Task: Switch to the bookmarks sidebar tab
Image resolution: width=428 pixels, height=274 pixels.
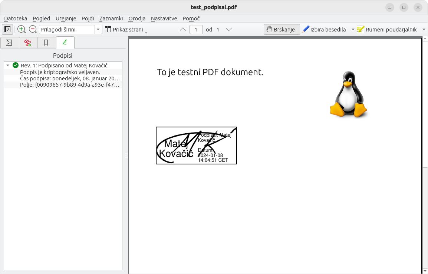Action: click(x=46, y=43)
